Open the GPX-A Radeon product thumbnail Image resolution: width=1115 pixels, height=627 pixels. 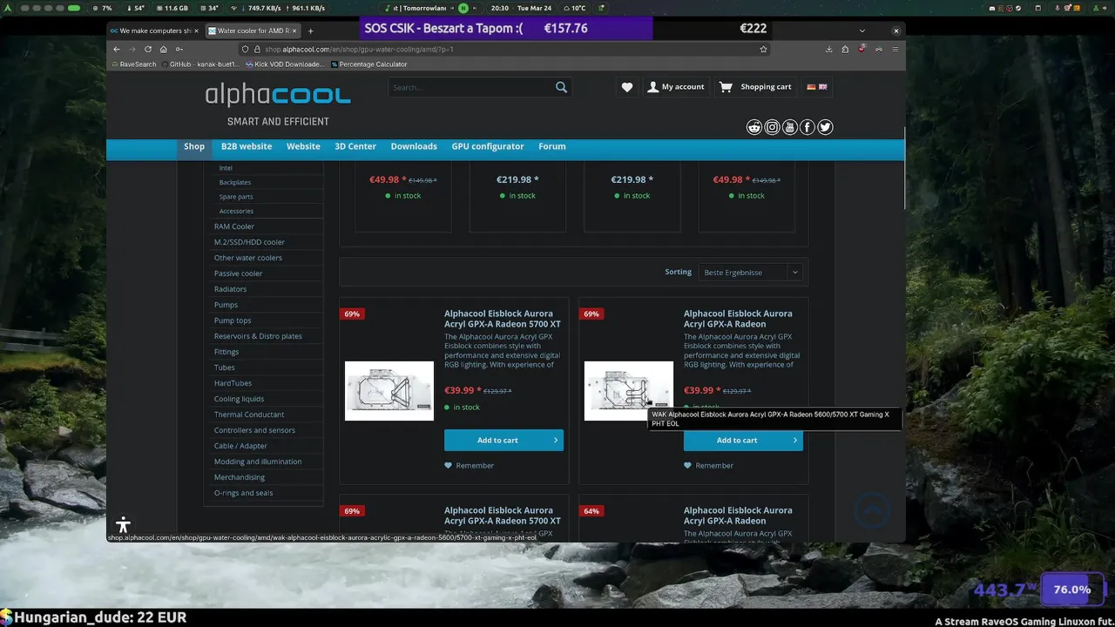[x=629, y=391]
